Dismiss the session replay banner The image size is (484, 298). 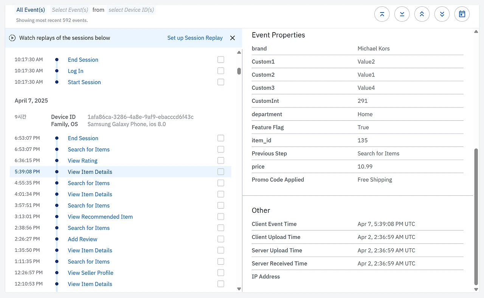(x=233, y=38)
